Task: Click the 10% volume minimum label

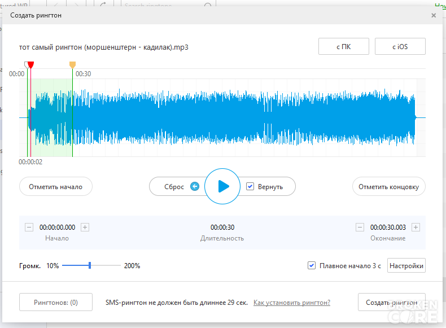Action: (53, 266)
